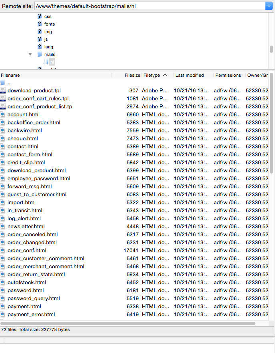Select file name order_canceled.html
The height and width of the screenshot is (353, 275).
(33, 235)
